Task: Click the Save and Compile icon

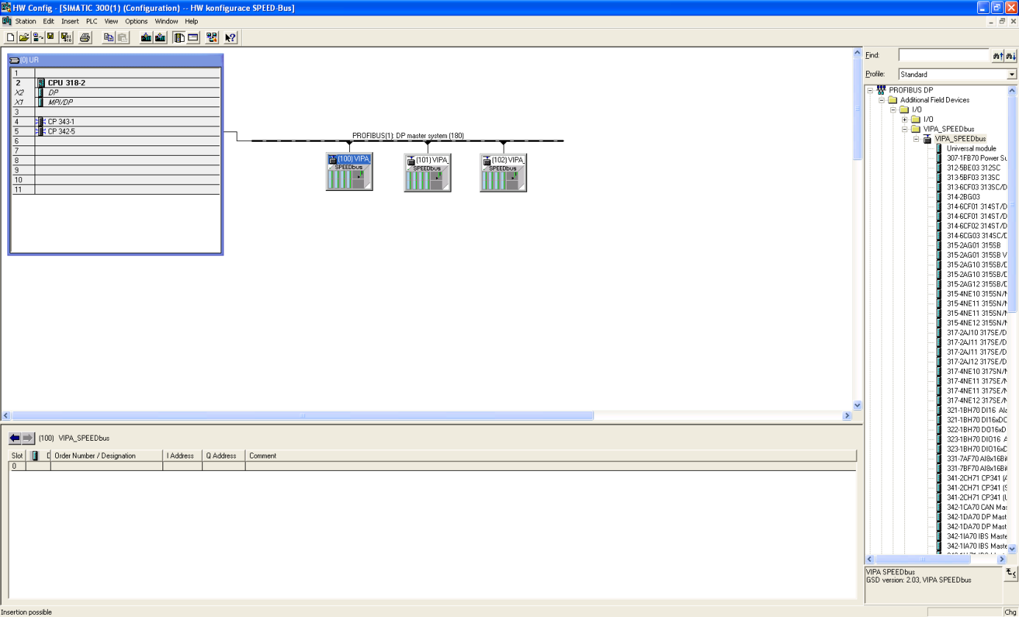Action: click(x=66, y=37)
